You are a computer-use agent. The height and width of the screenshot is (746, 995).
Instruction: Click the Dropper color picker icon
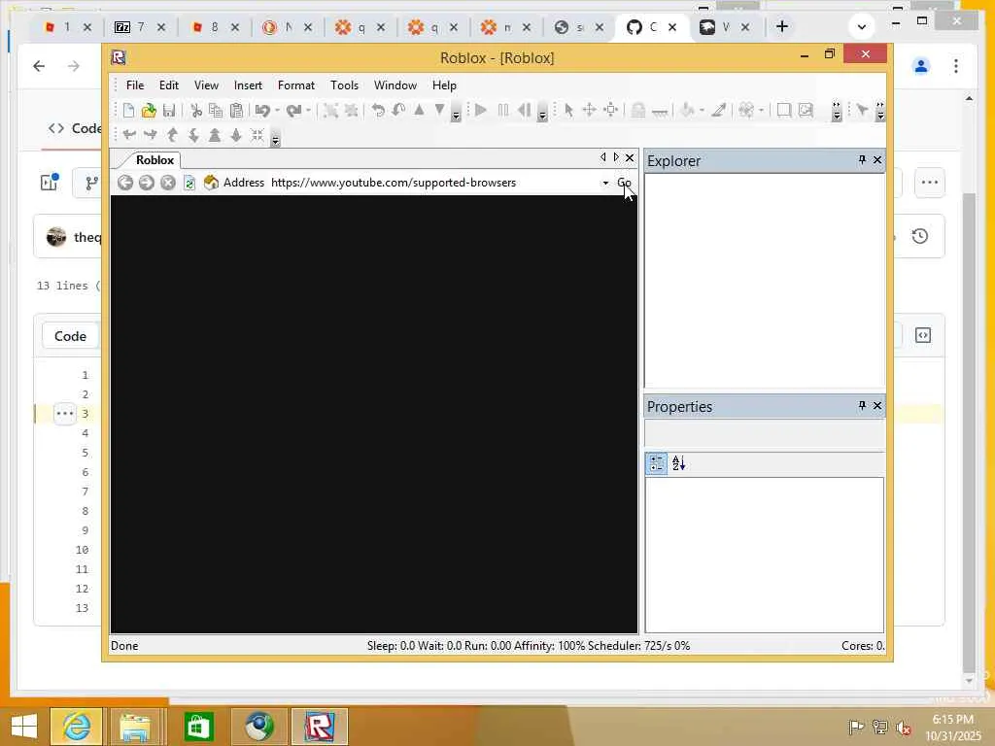718,111
